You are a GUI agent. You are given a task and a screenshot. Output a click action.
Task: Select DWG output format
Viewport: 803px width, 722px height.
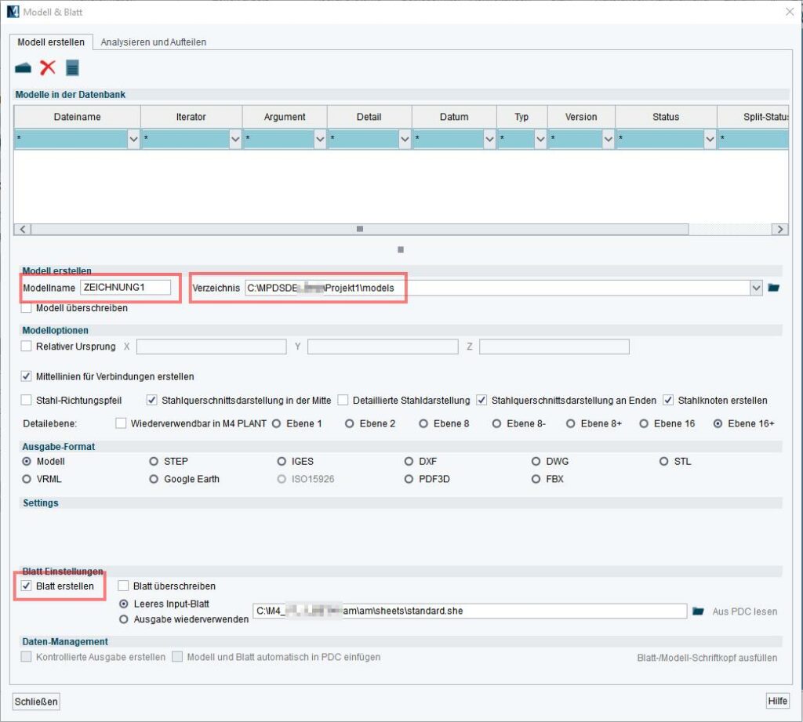coord(536,462)
